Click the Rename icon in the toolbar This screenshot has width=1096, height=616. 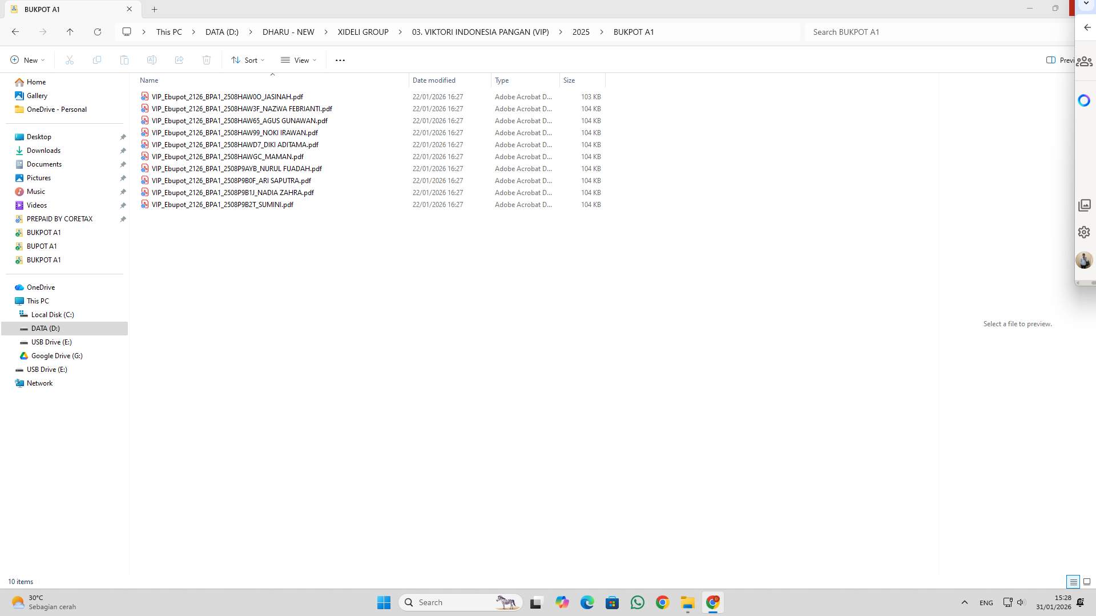click(x=152, y=60)
